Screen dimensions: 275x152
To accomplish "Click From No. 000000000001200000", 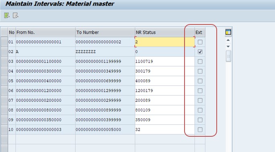I will click(45, 91).
